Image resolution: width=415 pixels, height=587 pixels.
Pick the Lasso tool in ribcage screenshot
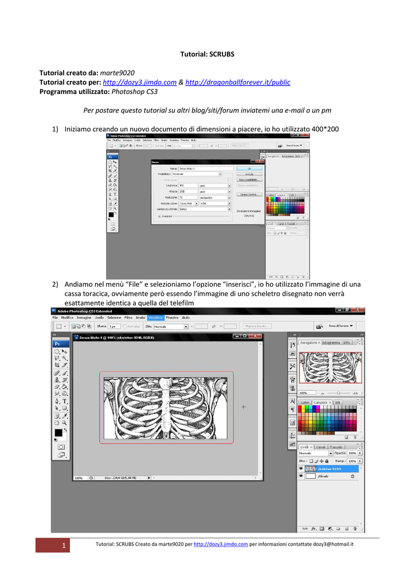click(x=57, y=358)
